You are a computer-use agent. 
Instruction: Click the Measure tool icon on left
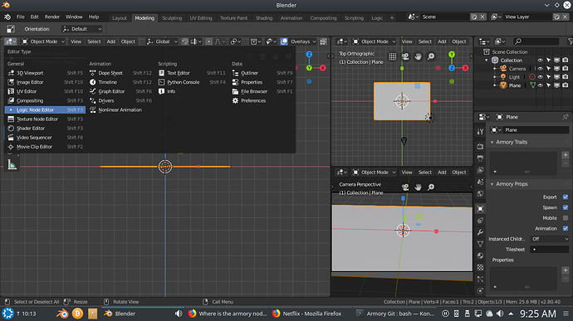[12, 165]
